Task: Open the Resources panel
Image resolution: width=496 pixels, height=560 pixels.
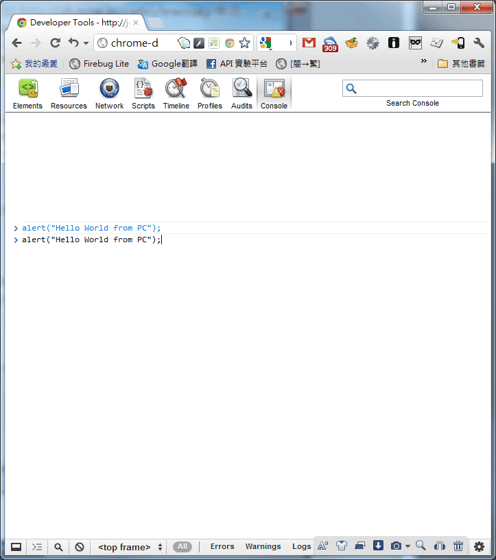Action: 69,94
